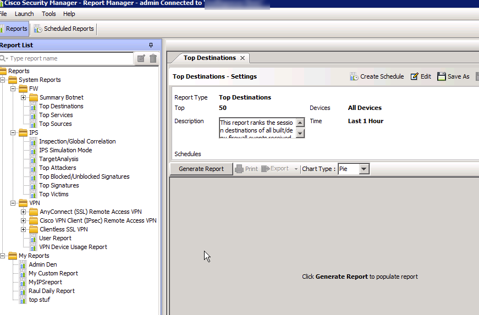Open the Chart Type dropdown
This screenshot has width=479, height=315.
click(364, 169)
